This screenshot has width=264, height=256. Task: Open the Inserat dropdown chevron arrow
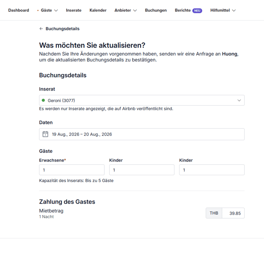pyautogui.click(x=239, y=100)
